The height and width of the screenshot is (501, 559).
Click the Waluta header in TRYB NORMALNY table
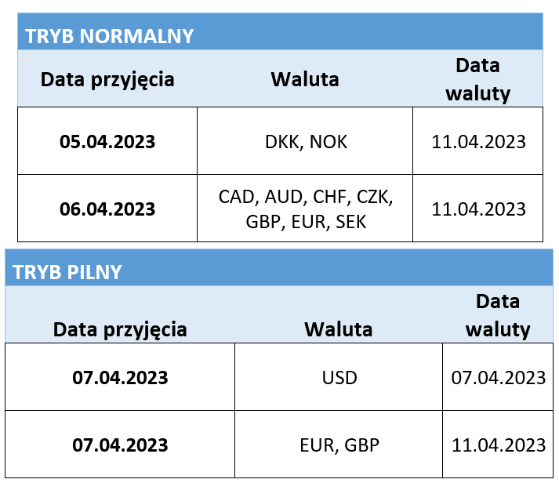click(x=305, y=79)
